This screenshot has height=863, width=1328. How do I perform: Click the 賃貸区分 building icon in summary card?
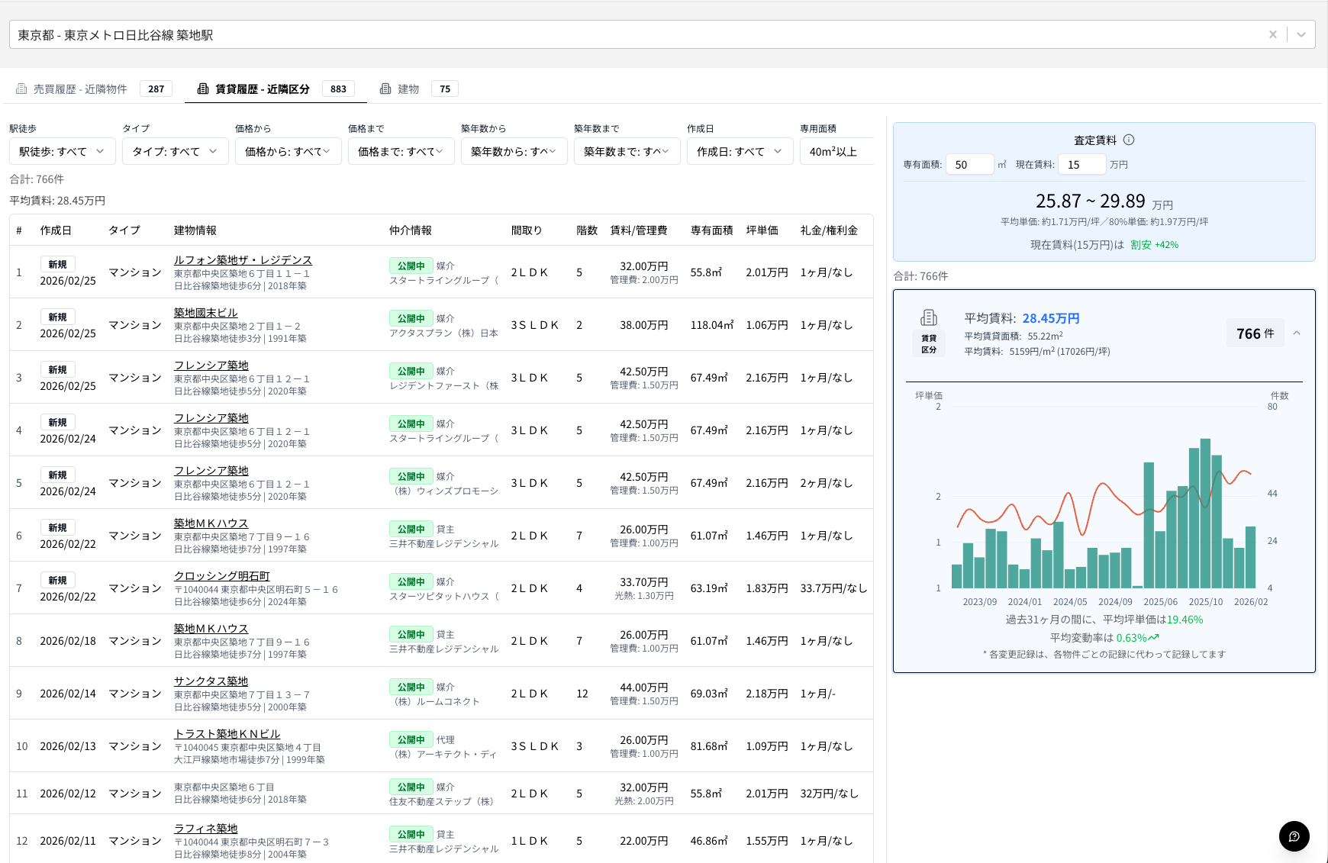point(929,317)
